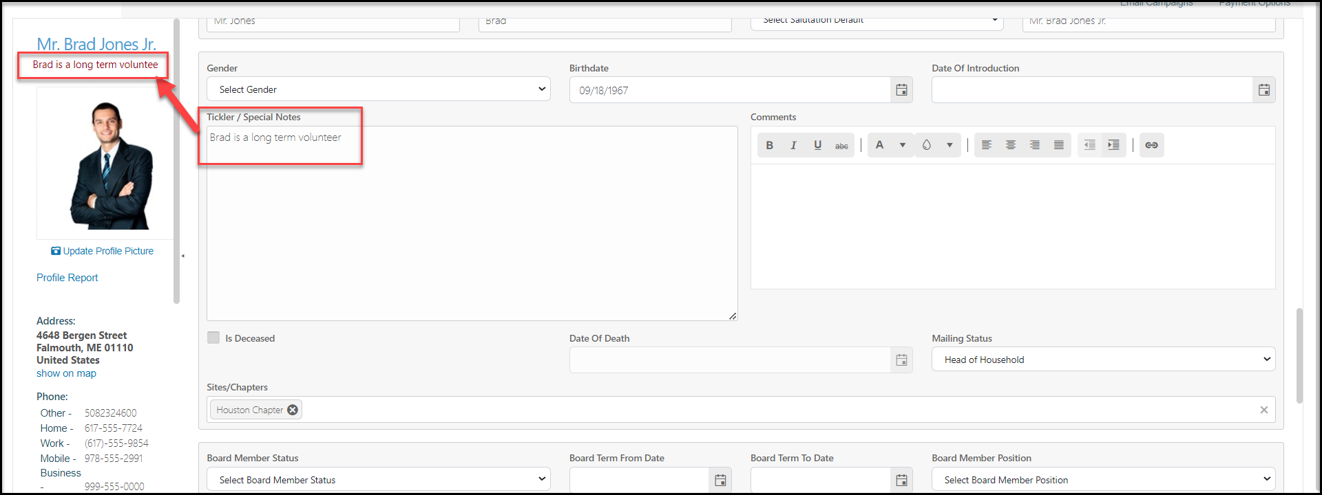Open Date Of Introduction calendar picker
The width and height of the screenshot is (1322, 495).
tap(1263, 90)
